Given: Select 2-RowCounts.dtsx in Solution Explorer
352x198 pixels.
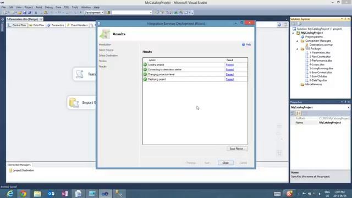Looking at the screenshot, I should 320,57.
